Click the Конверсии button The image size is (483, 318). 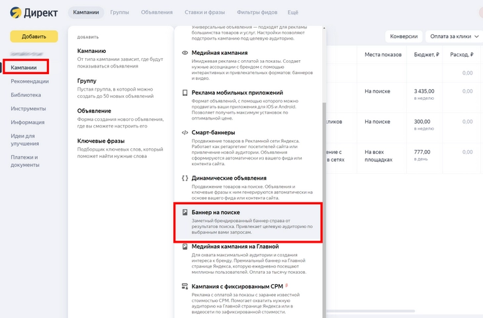[404, 36]
